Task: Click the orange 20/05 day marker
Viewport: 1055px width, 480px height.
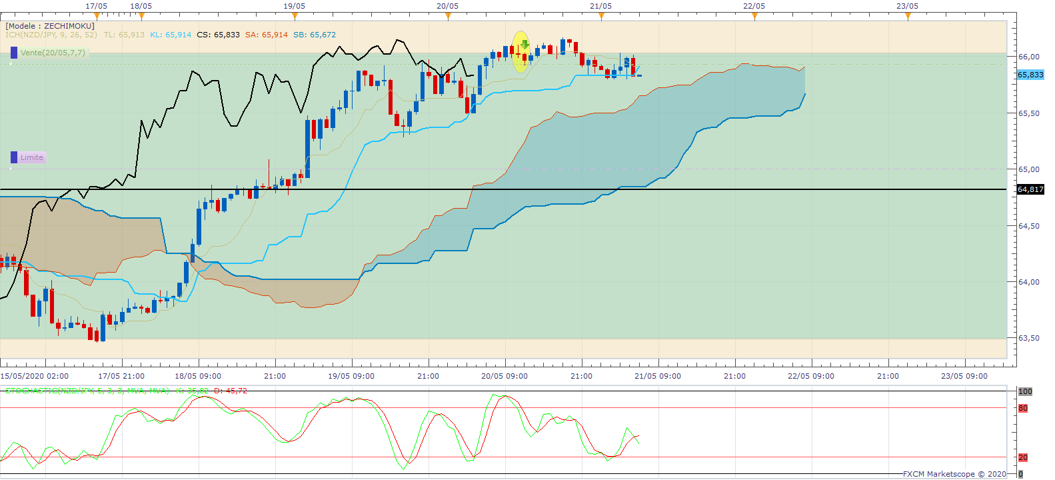Action: tap(448, 15)
